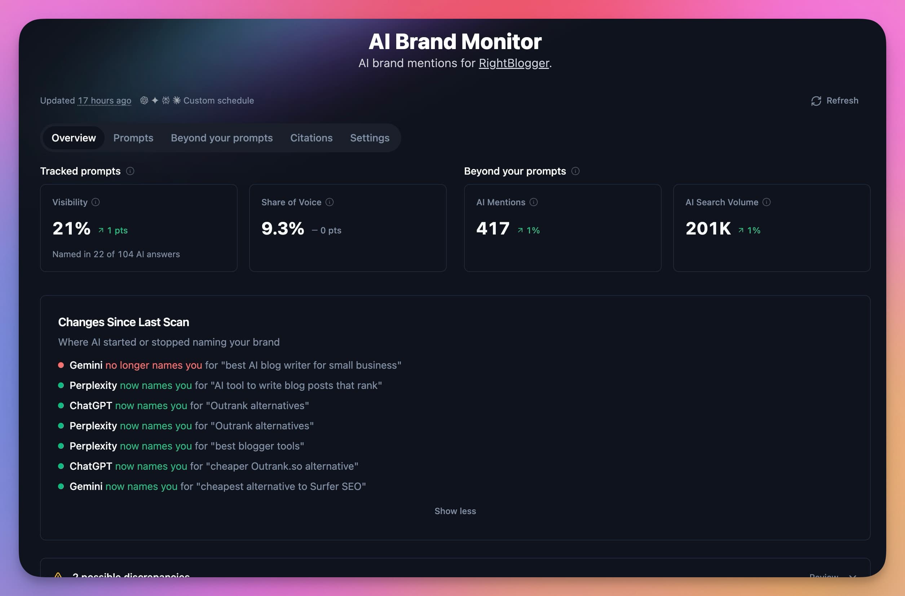
Task: Open the Citations tab
Action: tap(312, 138)
